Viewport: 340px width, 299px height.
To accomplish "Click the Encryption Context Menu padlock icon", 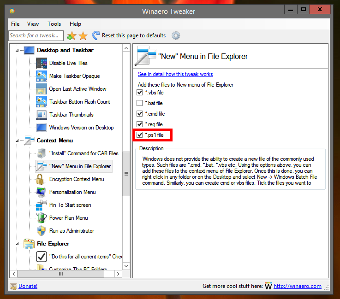I will pyautogui.click(x=40, y=179).
